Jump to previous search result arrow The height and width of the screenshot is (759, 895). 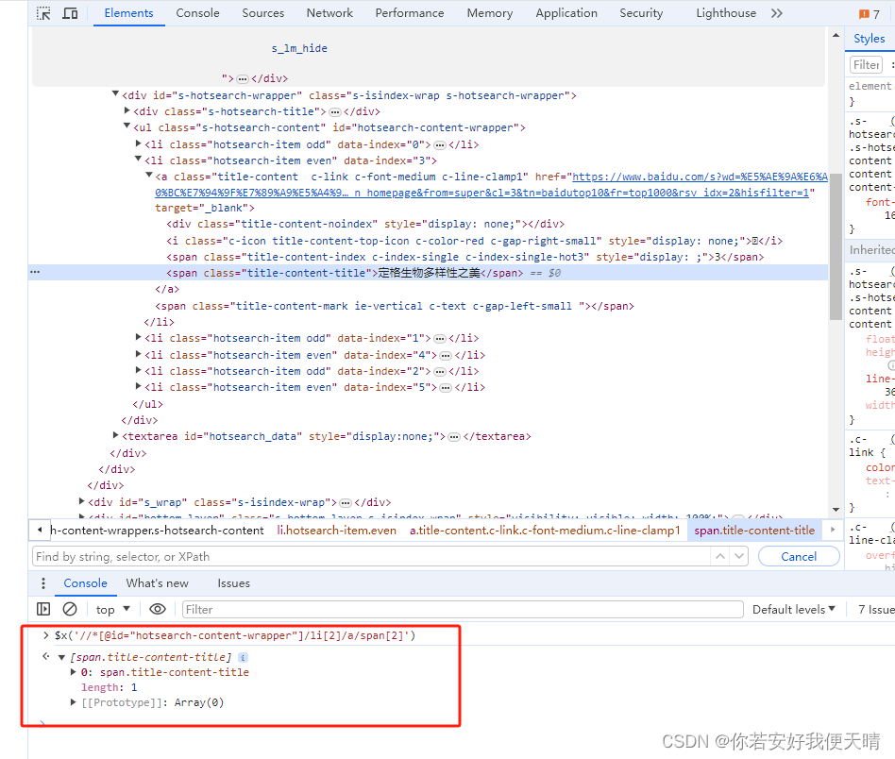720,556
